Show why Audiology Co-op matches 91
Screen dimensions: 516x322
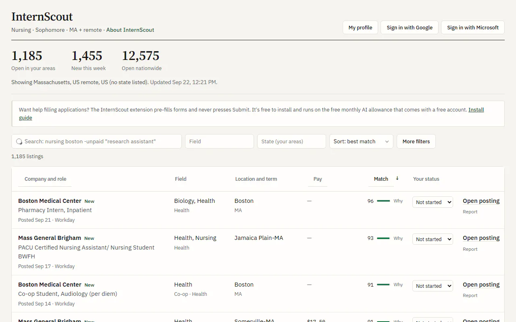point(398,285)
